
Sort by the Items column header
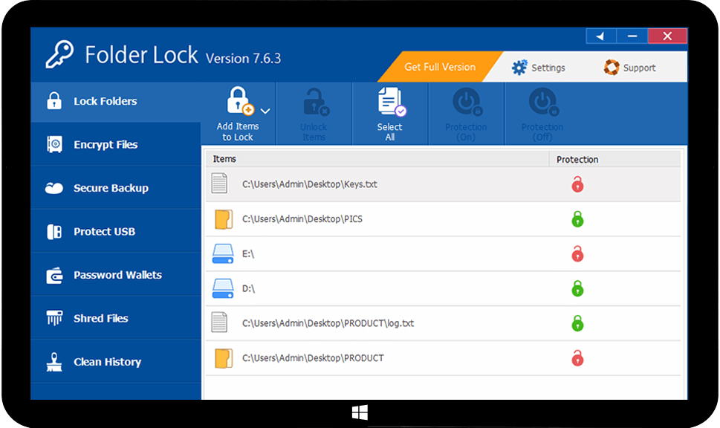click(x=377, y=159)
